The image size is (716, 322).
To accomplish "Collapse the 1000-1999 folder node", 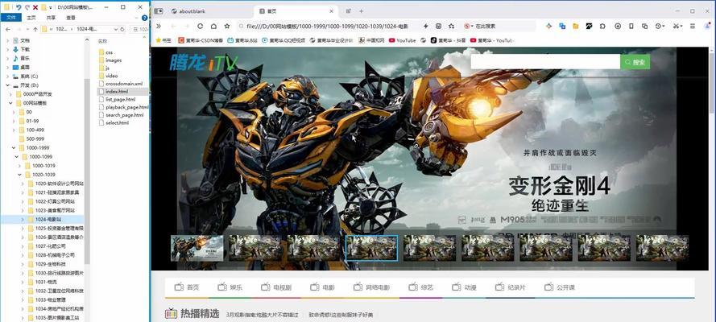I will (x=14, y=148).
